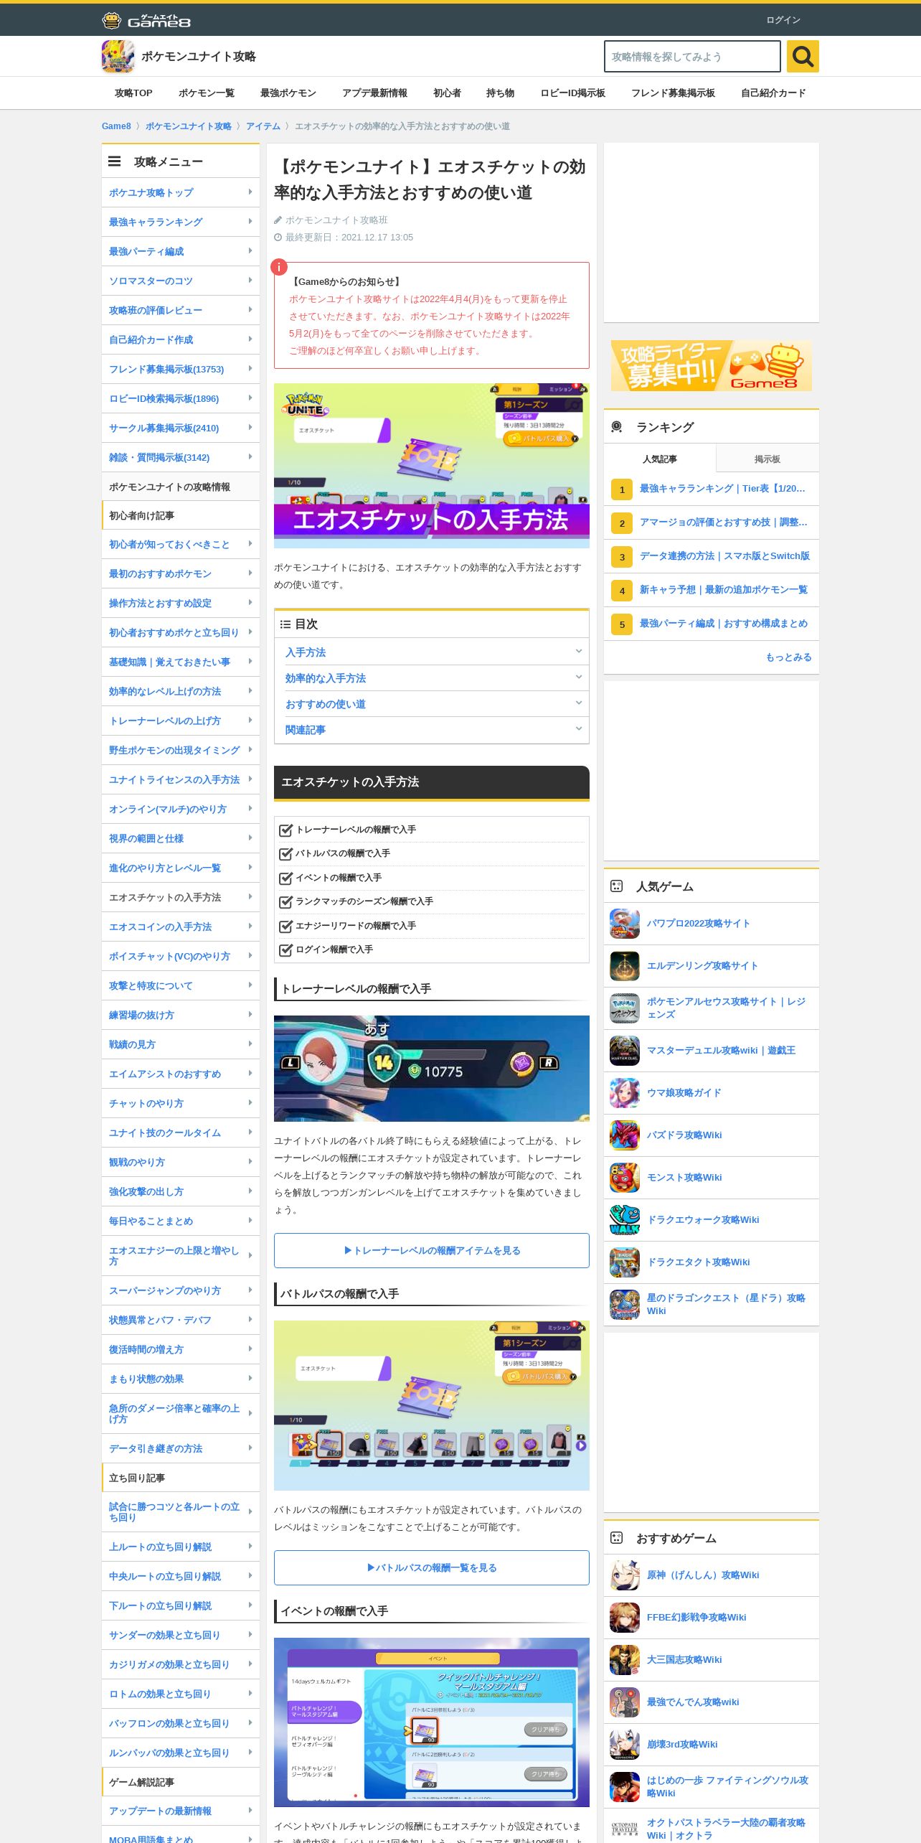Viewport: 921px width, 1843px height.
Task: Open the ロビーID掲示板 navigation item
Action: click(573, 93)
